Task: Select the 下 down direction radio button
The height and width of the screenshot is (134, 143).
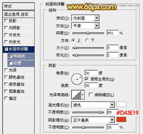Action: point(87,40)
